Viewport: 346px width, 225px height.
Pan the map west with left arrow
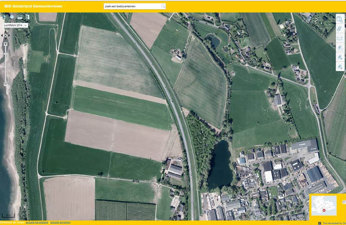(2, 35)
